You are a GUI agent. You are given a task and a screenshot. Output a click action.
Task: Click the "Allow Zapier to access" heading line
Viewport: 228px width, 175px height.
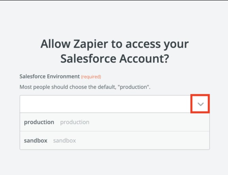pyautogui.click(x=114, y=44)
